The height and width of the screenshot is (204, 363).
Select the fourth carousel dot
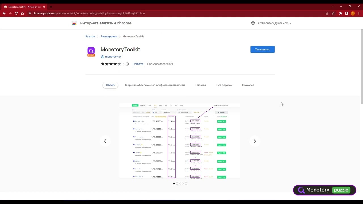[183, 184]
